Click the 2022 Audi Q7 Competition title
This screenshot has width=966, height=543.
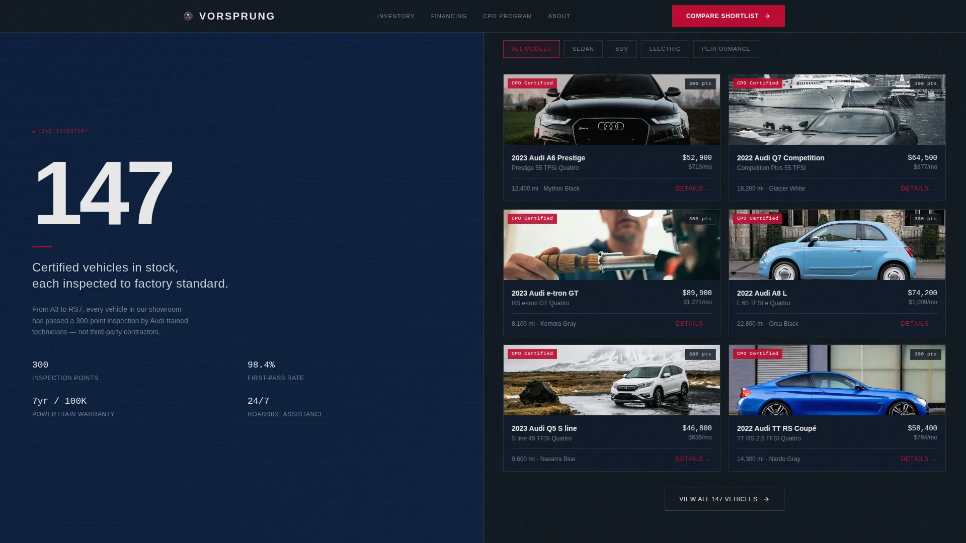781,158
